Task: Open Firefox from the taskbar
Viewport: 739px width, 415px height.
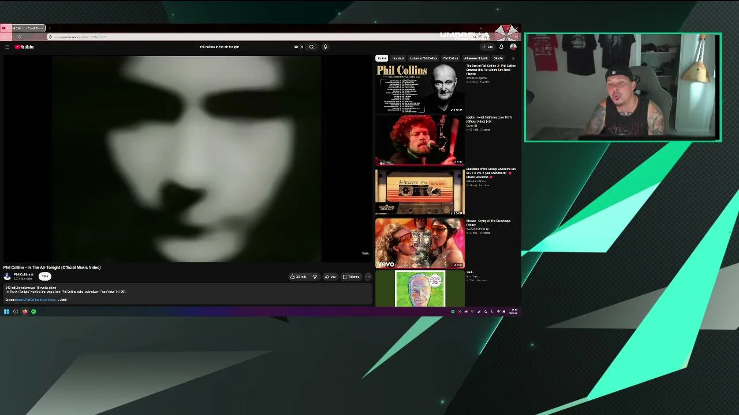Action: tap(24, 312)
